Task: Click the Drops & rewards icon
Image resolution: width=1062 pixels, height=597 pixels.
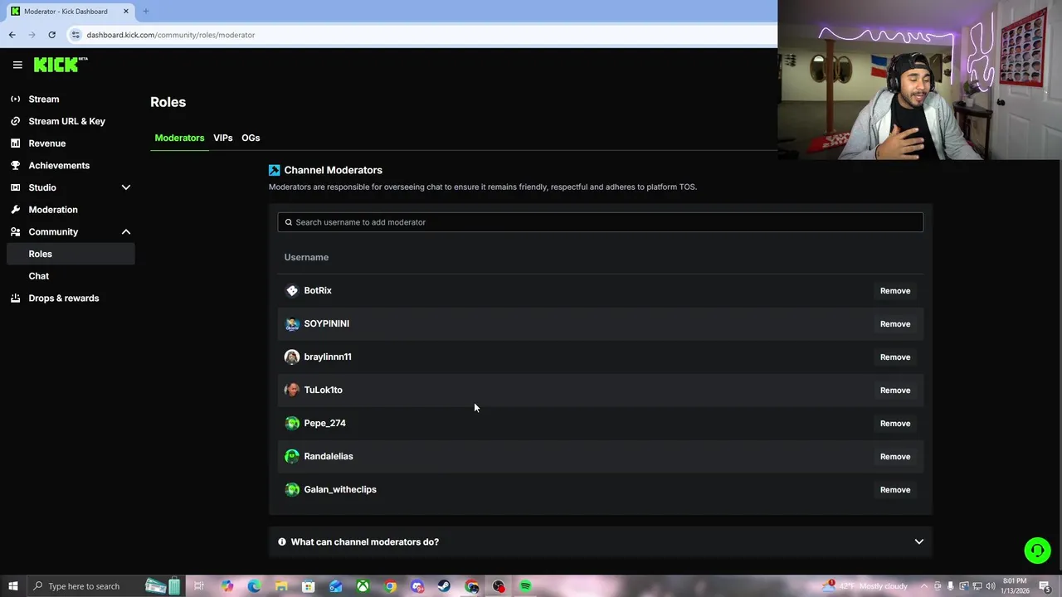Action: pyautogui.click(x=15, y=298)
